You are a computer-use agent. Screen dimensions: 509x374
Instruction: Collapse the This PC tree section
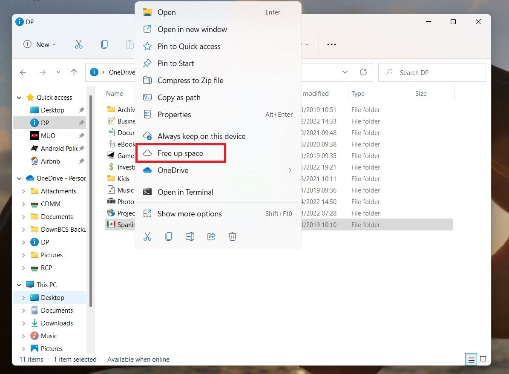click(x=19, y=284)
